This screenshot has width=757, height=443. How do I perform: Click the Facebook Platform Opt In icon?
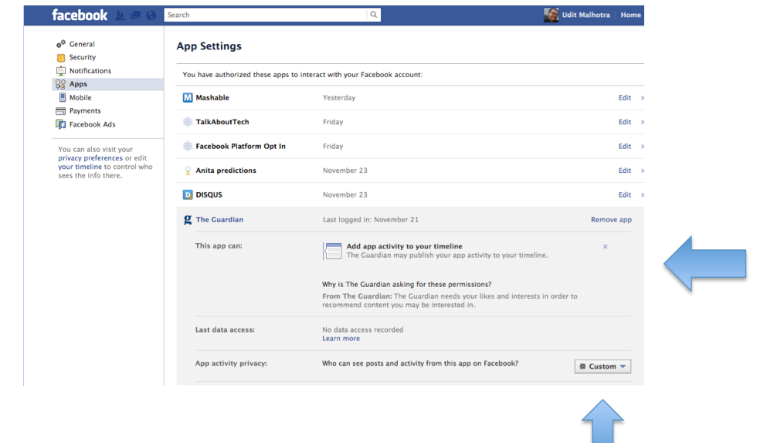(x=187, y=146)
